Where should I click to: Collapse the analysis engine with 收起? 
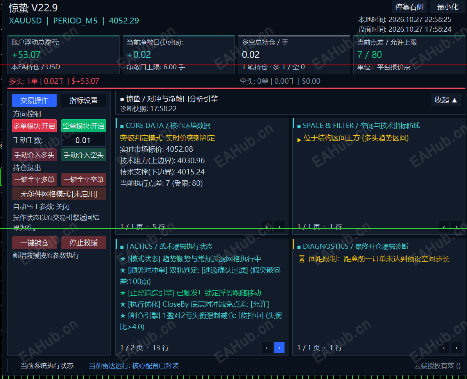pos(446,100)
